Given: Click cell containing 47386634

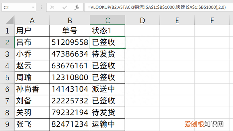Looking at the screenshot, I should 70,54.
